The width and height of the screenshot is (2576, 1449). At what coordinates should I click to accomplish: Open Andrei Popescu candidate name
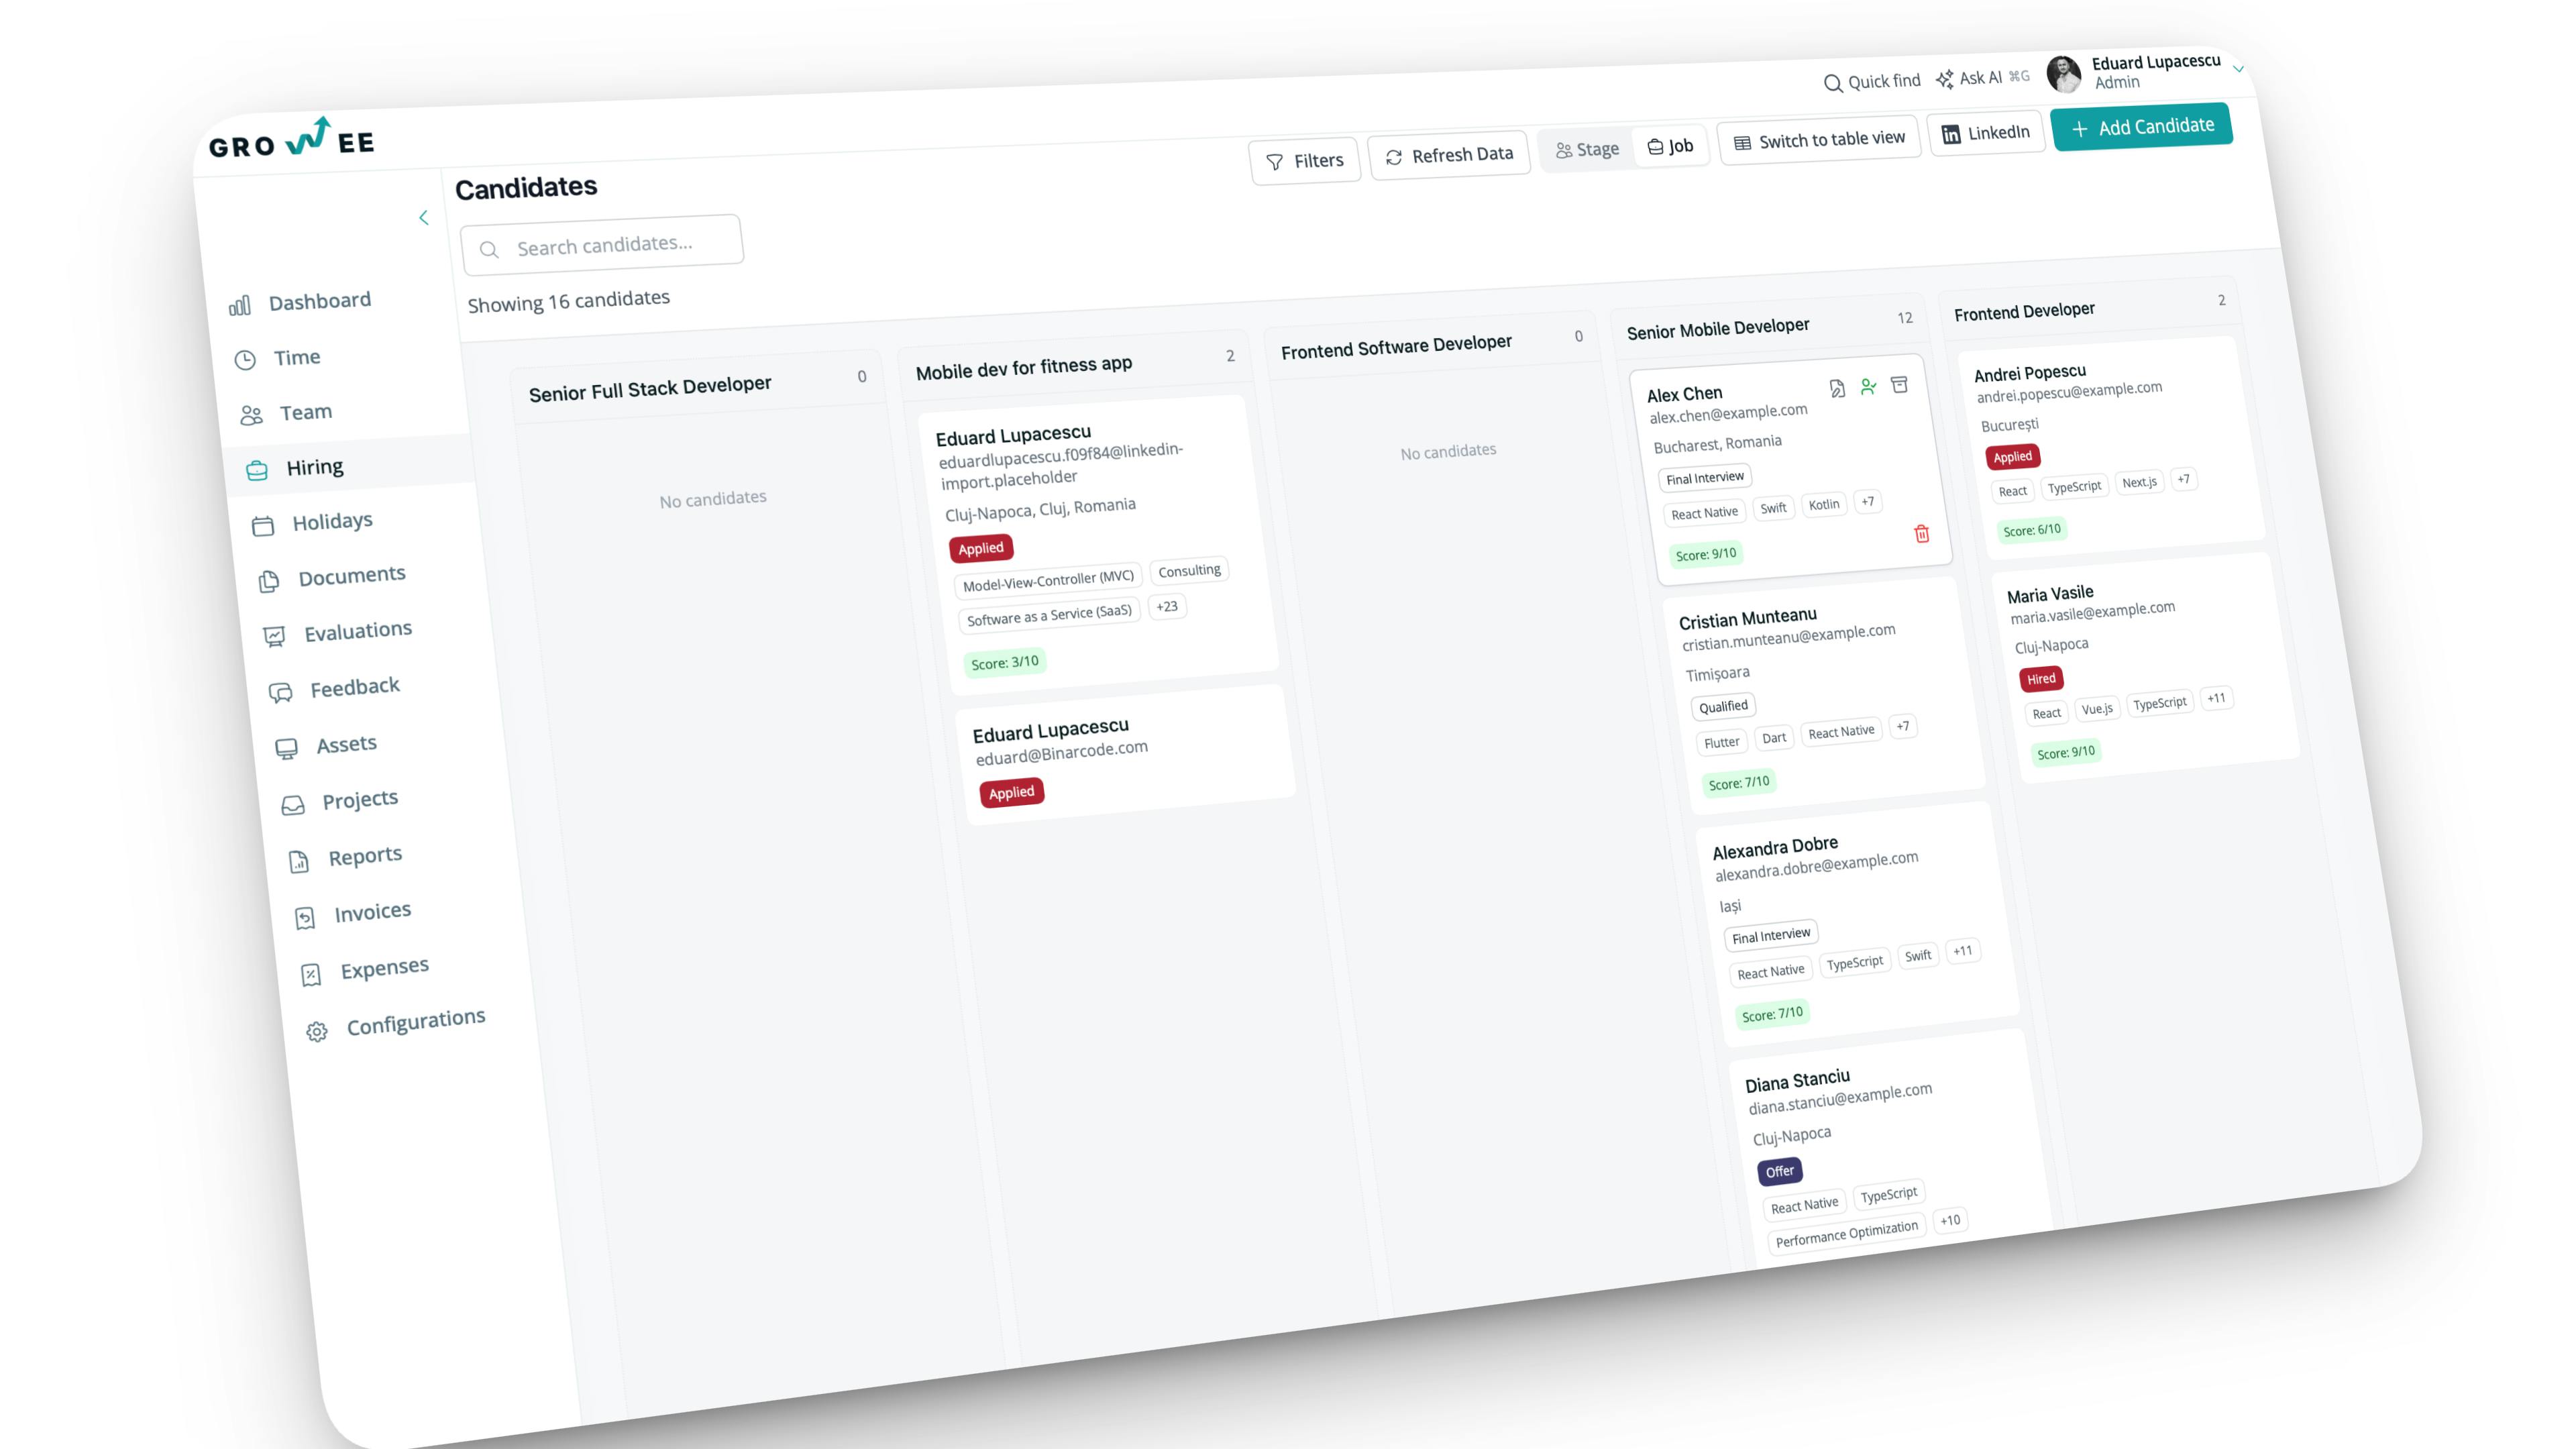(2029, 373)
